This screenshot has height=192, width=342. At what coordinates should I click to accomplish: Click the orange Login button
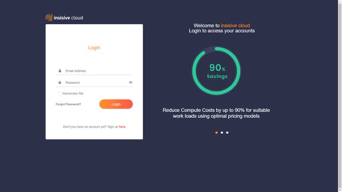116,104
